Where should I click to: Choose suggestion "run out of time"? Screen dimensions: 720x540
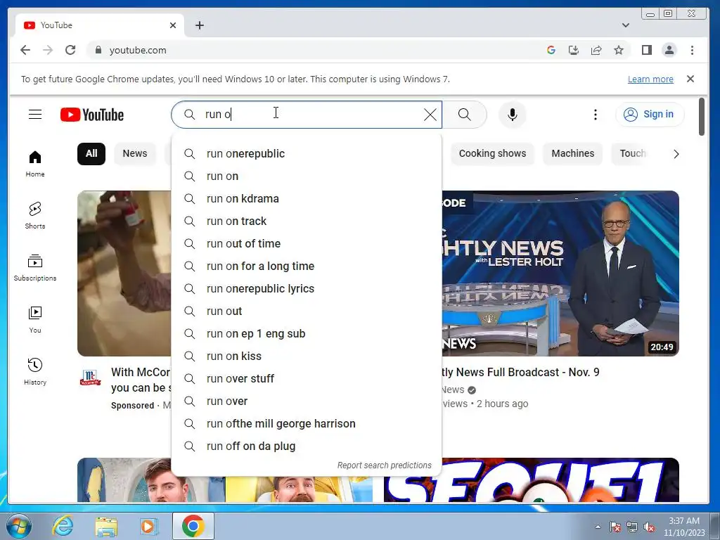click(x=307, y=244)
